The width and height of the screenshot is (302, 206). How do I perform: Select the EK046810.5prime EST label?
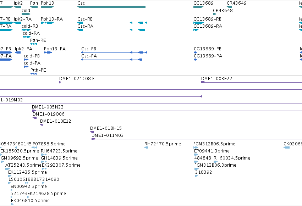click(30, 201)
